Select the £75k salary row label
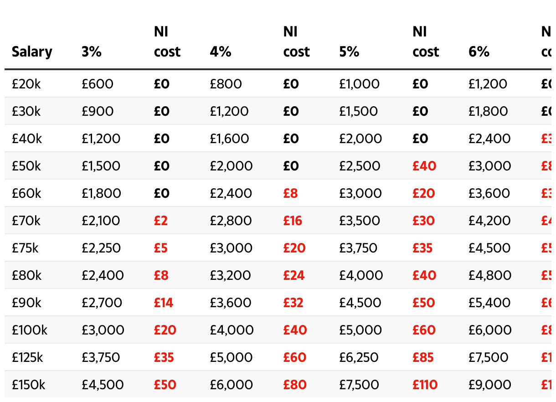Image resolution: width=556 pixels, height=402 pixels. [26, 248]
